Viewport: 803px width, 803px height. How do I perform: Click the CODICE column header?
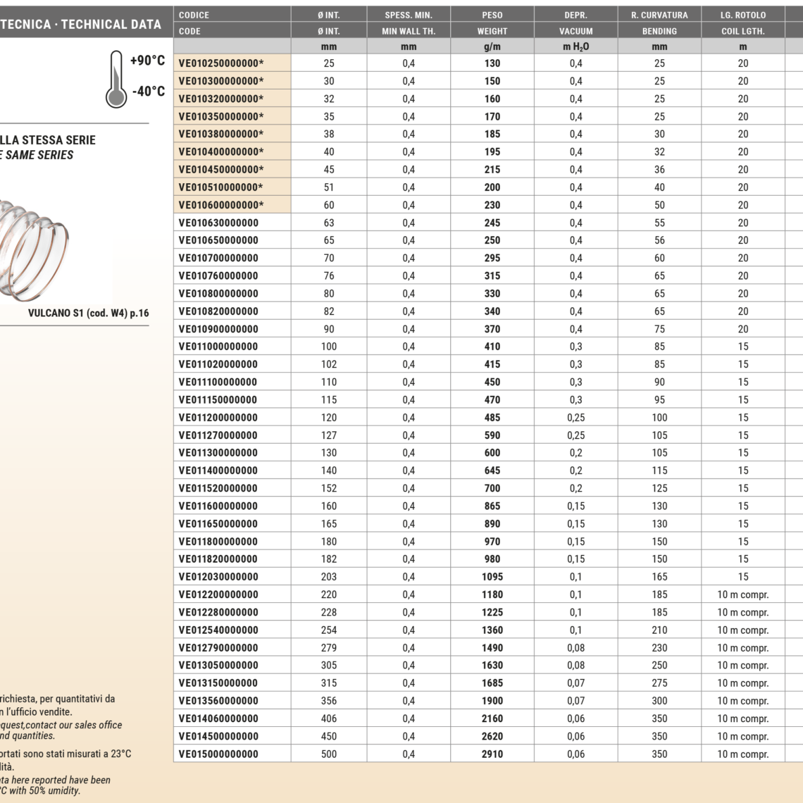pos(194,15)
